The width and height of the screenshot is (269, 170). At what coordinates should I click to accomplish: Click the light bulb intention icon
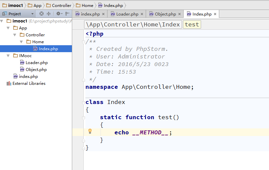point(90,131)
